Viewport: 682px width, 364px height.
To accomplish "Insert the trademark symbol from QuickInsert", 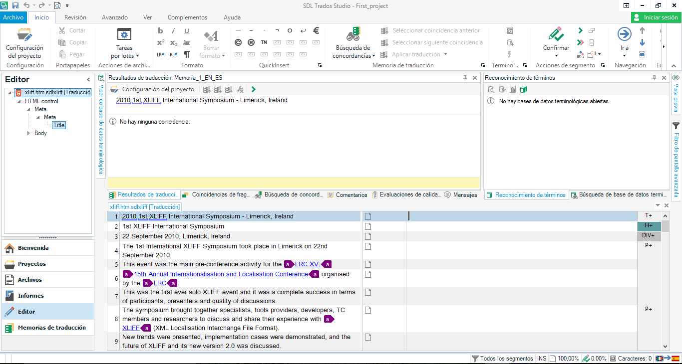I will coord(264,42).
